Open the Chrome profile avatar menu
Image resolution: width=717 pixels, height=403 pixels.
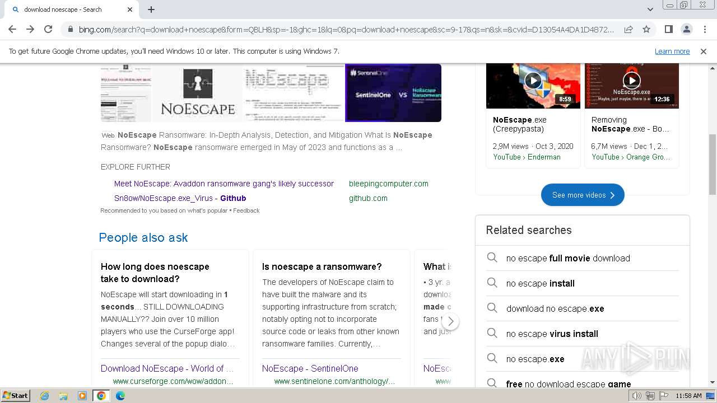[686, 29]
